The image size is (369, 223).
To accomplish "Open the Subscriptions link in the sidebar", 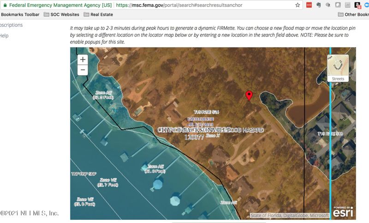I will point(11,25).
